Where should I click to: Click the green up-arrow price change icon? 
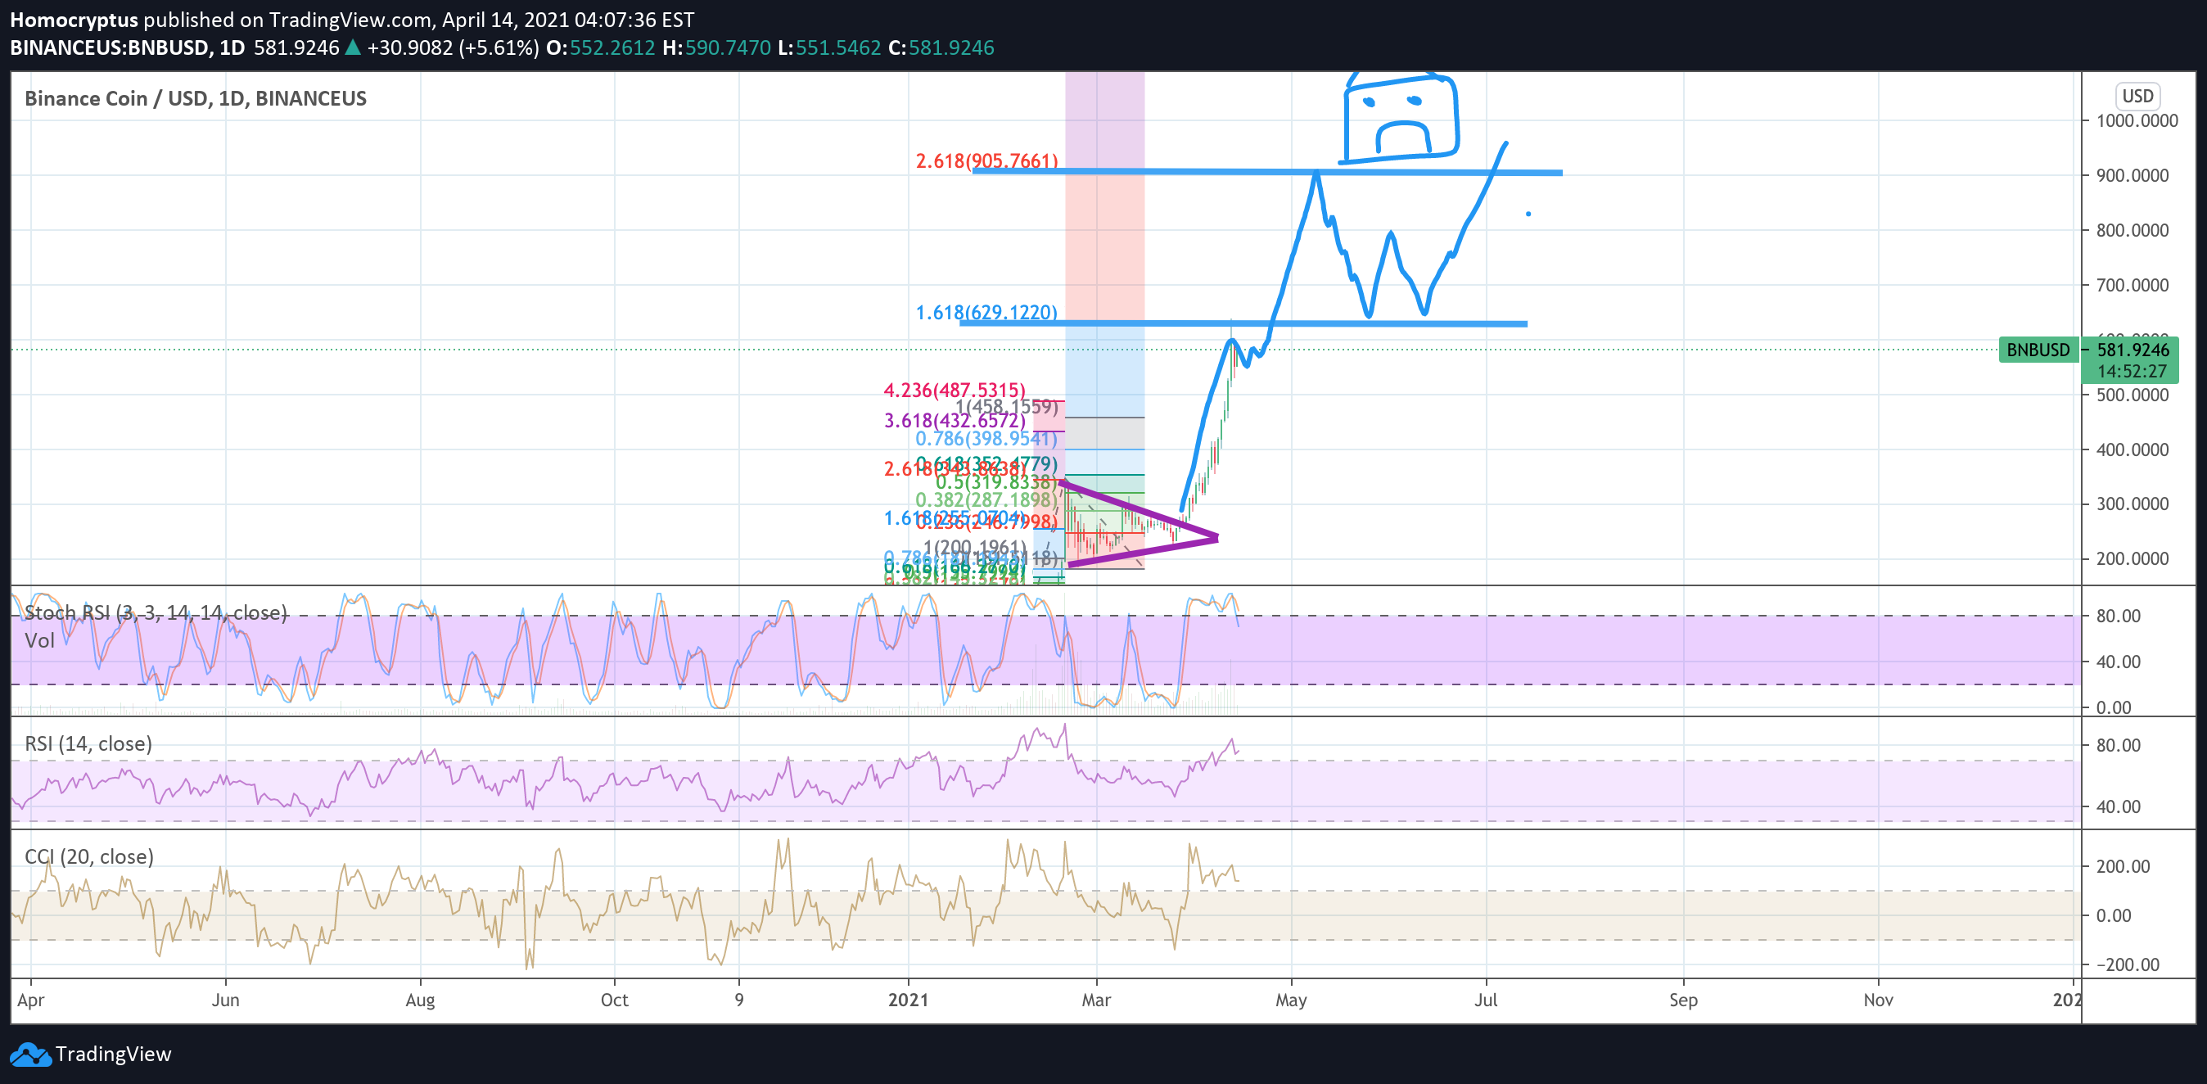[352, 48]
